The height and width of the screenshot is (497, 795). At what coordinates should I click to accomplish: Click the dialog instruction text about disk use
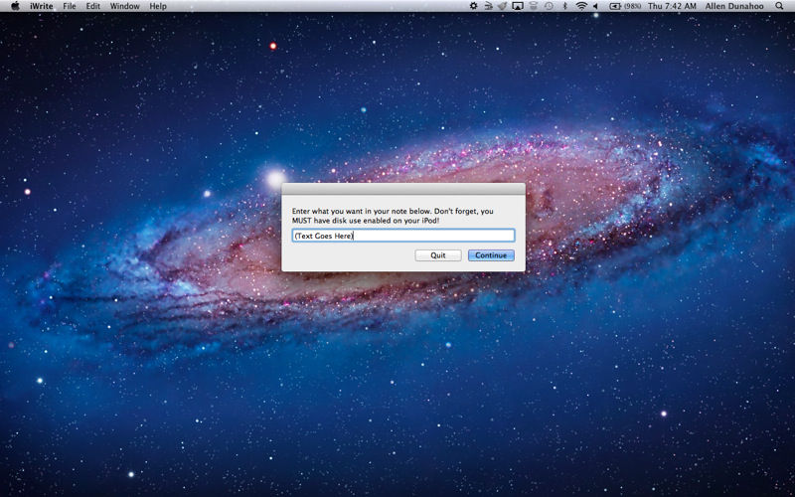393,216
